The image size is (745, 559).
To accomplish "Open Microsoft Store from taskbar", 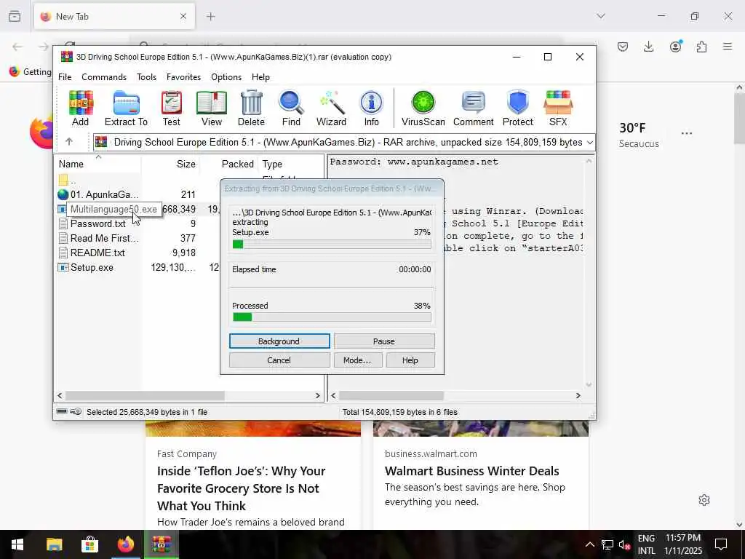I will pyautogui.click(x=89, y=544).
